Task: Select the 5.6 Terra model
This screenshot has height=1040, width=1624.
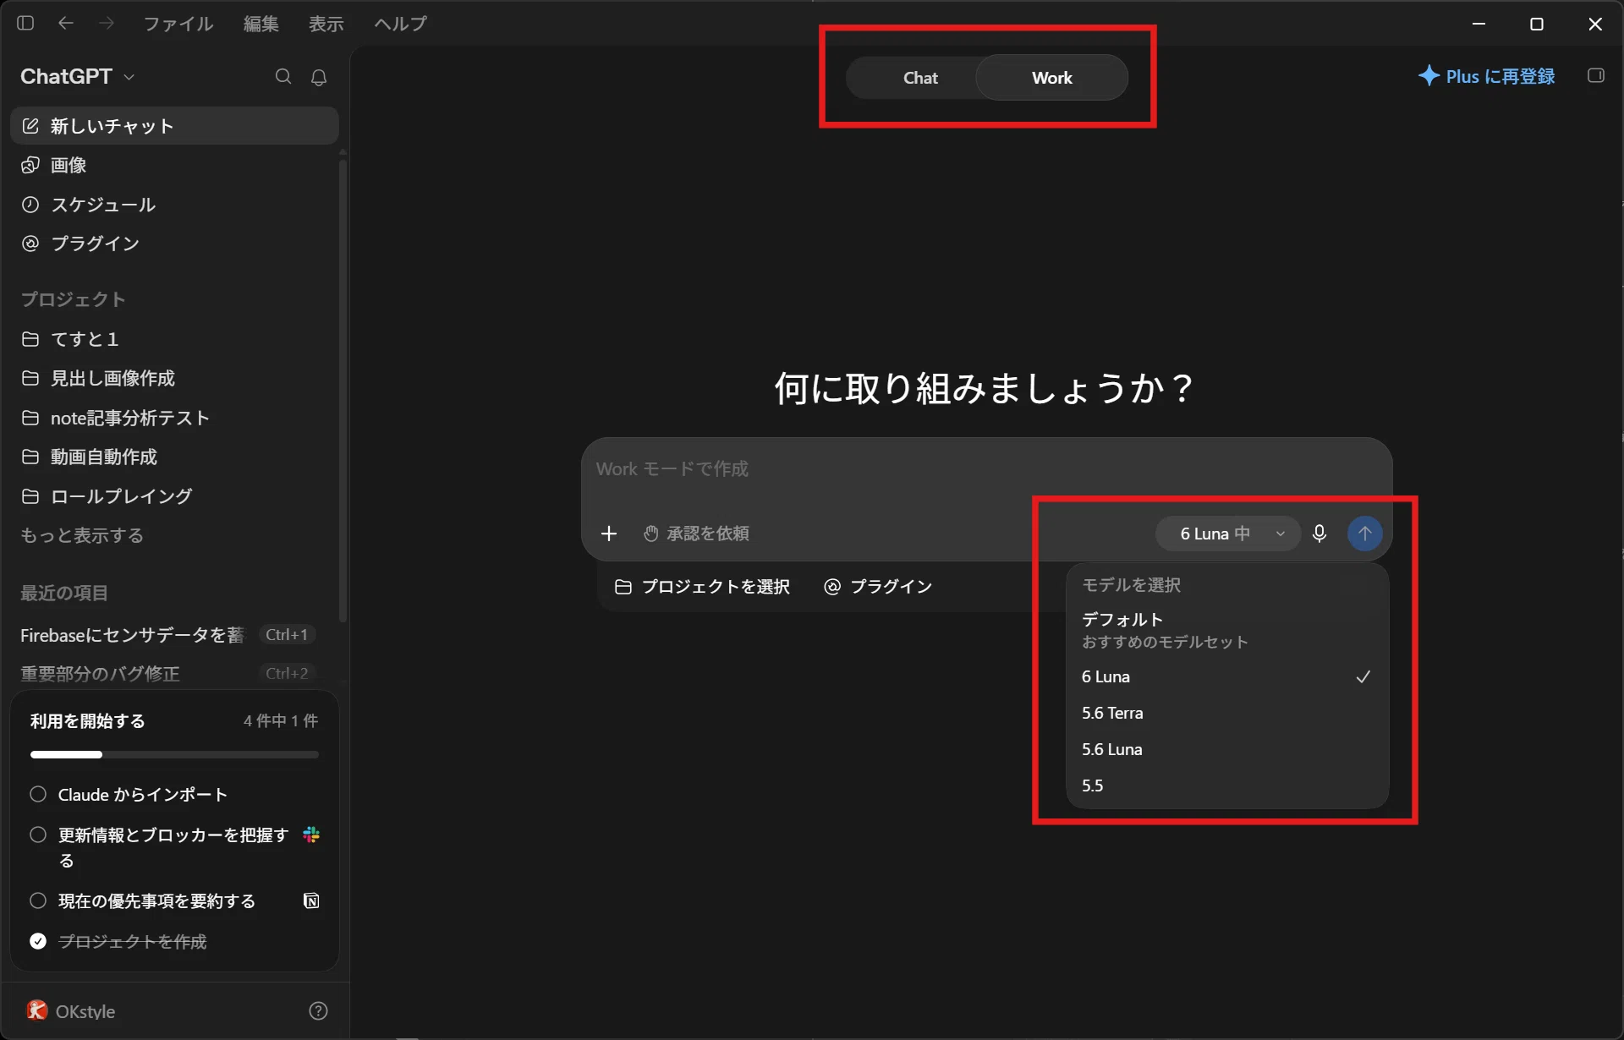Action: [1226, 713]
